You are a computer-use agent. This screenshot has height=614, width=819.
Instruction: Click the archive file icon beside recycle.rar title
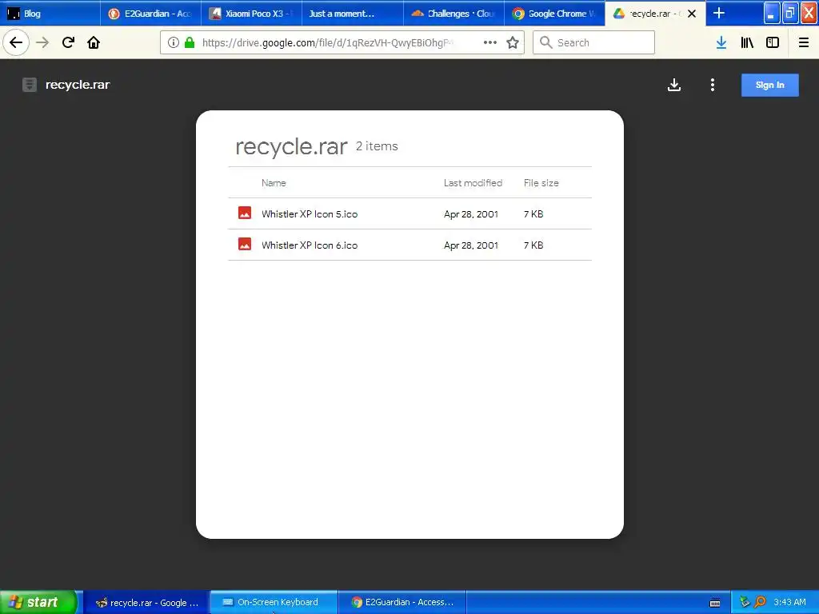[30, 85]
